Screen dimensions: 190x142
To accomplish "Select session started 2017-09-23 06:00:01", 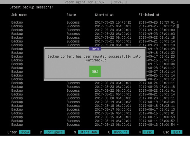I will pyautogui.click(x=93, y=34).
